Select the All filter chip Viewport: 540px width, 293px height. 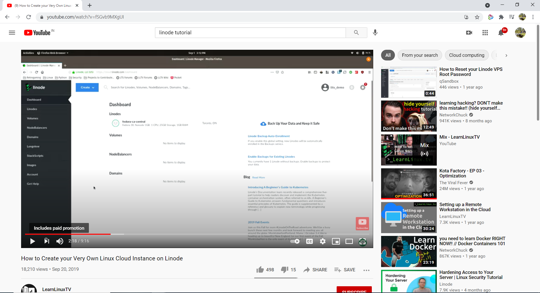(x=388, y=55)
